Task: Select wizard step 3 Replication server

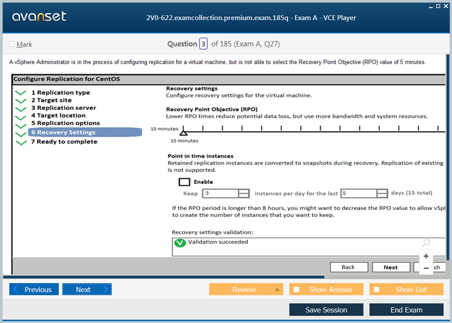Action: tap(64, 108)
